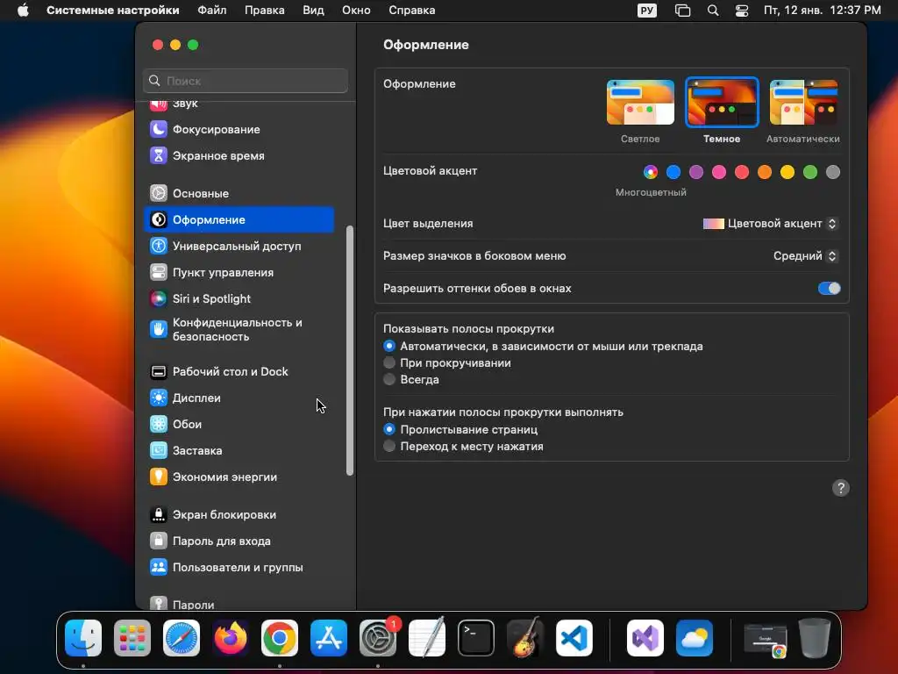Open Экономия энергии bulb icon
Image resolution: width=898 pixels, height=674 pixels.
(159, 477)
